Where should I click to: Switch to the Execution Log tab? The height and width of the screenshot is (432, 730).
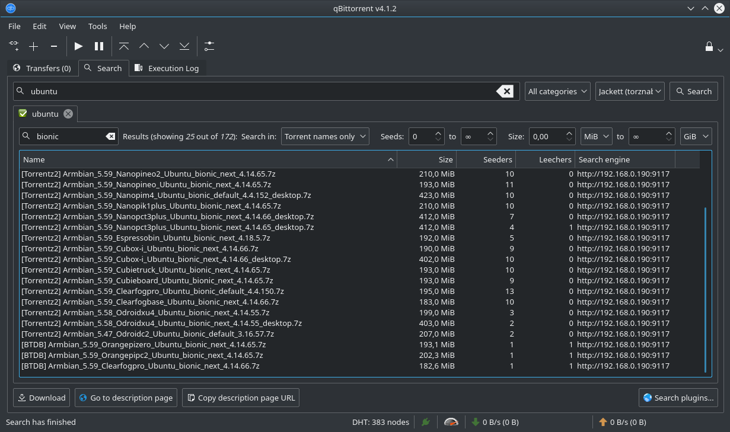[x=168, y=68]
